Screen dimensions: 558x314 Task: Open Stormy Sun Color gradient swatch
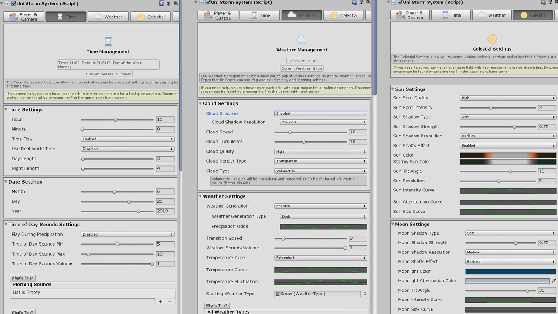pos(508,162)
